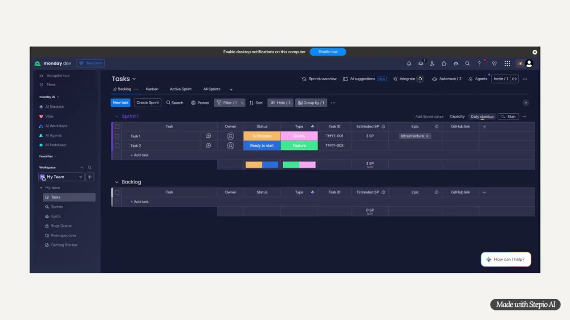Click Task 2 owner avatar placeholder
The height and width of the screenshot is (320, 570).
pos(230,145)
